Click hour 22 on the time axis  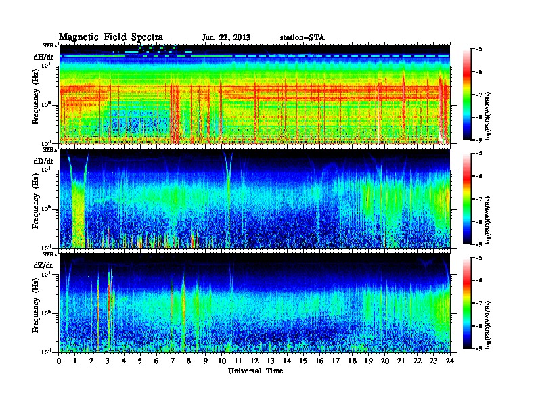tap(418, 361)
